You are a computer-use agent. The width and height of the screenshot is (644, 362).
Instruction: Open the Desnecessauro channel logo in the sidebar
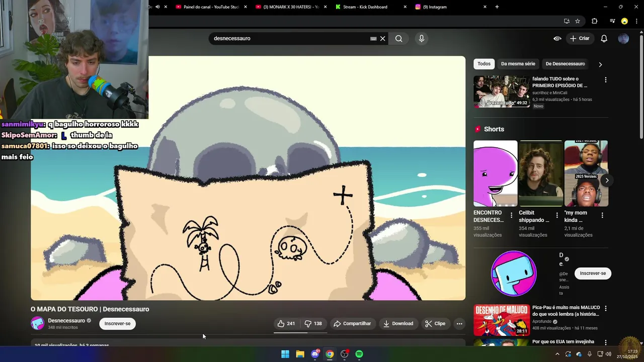tap(514, 274)
